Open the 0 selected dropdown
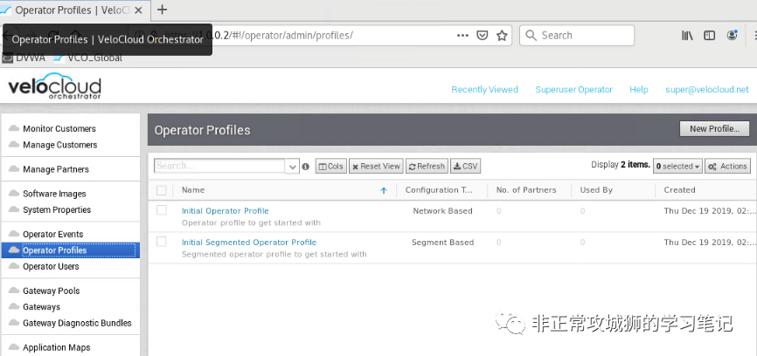The height and width of the screenshot is (356, 757). point(677,166)
